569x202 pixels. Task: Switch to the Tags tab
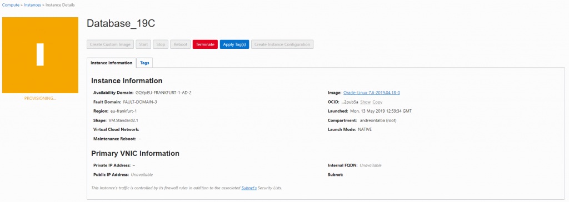click(x=145, y=63)
